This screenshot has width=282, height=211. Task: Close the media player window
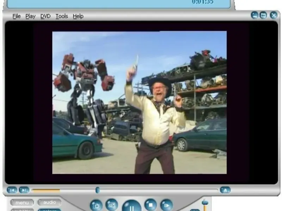pyautogui.click(x=274, y=15)
